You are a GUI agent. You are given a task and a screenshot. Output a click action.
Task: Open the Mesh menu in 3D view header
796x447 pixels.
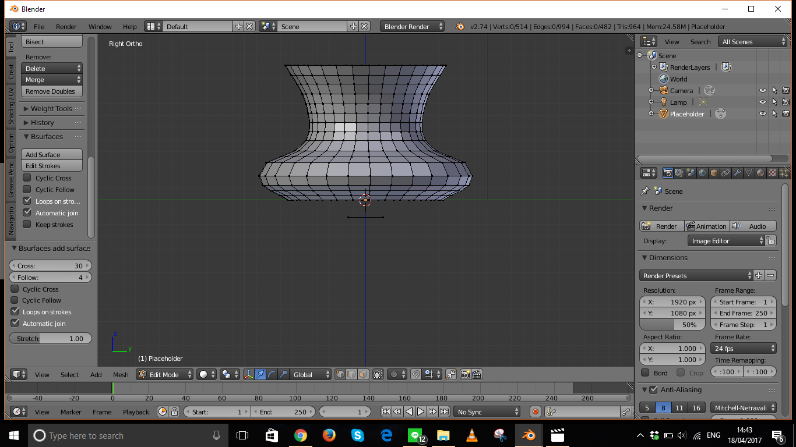(x=121, y=374)
